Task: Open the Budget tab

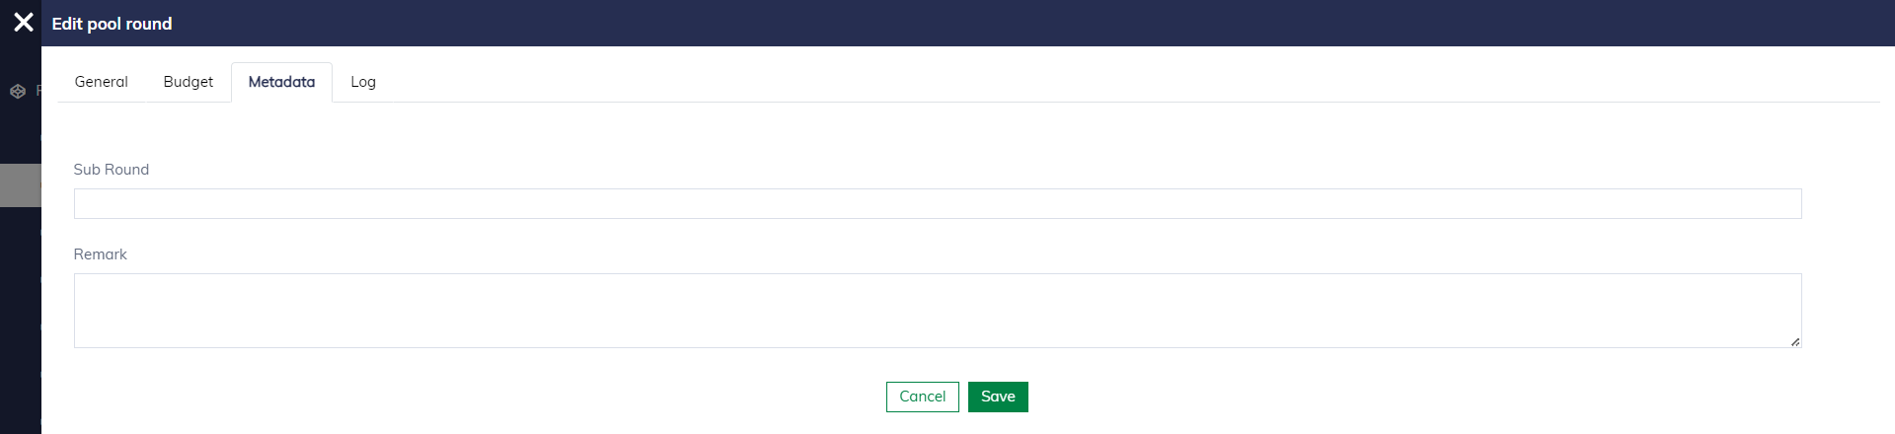Action: [x=188, y=82]
